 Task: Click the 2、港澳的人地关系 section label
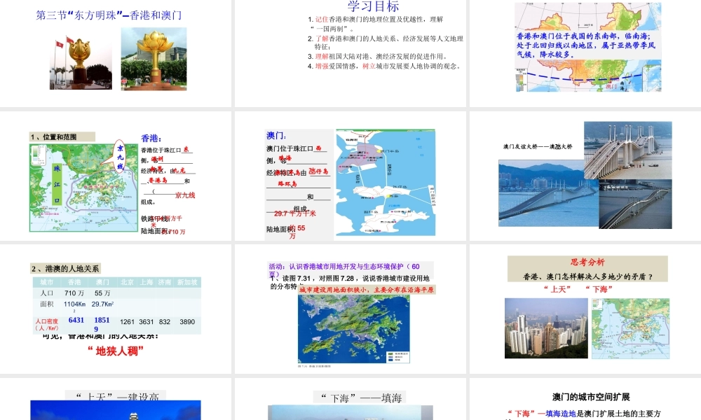click(x=65, y=268)
